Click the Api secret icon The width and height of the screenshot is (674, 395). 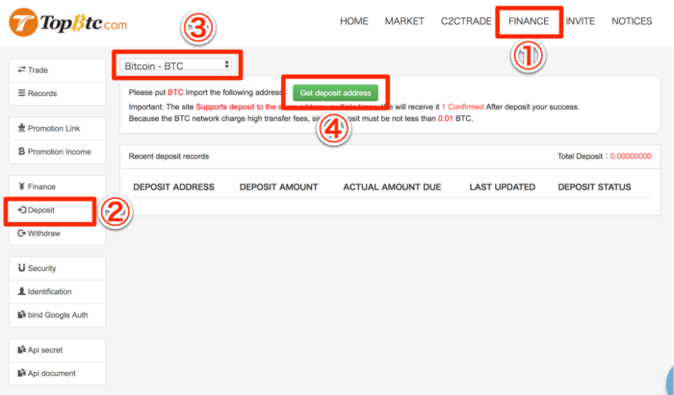(21, 350)
